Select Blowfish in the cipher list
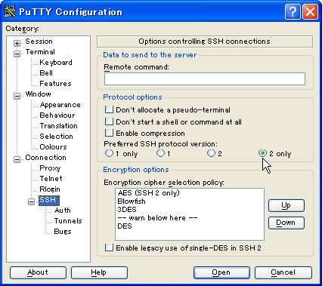 pyautogui.click(x=190, y=201)
